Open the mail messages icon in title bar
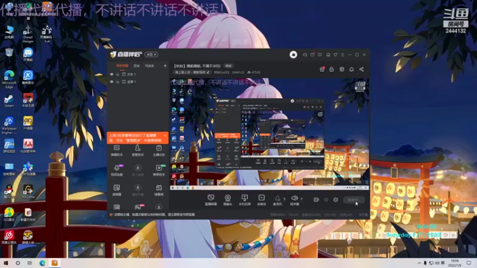 coord(312,55)
